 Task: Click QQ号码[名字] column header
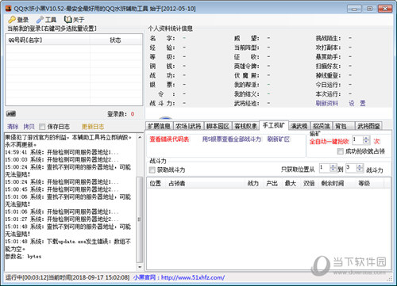(x=48, y=40)
